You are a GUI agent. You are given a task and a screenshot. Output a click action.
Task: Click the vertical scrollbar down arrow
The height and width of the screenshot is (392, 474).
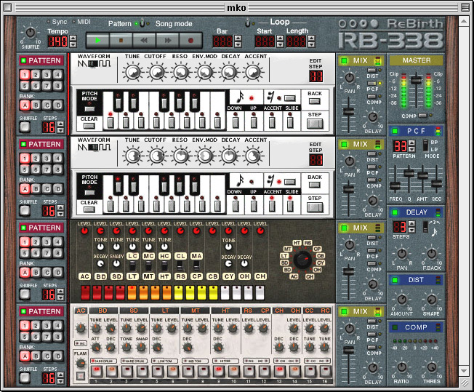[x=463, y=370]
